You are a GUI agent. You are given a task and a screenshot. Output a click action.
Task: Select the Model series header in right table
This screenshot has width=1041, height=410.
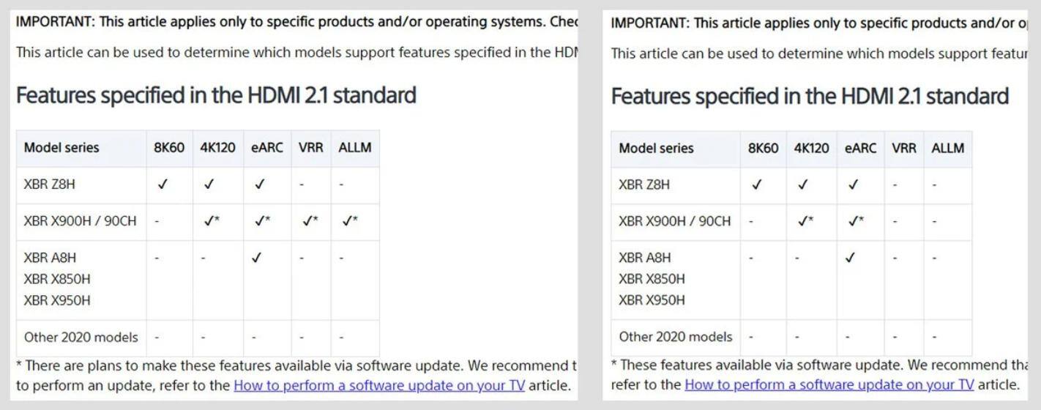[656, 148]
